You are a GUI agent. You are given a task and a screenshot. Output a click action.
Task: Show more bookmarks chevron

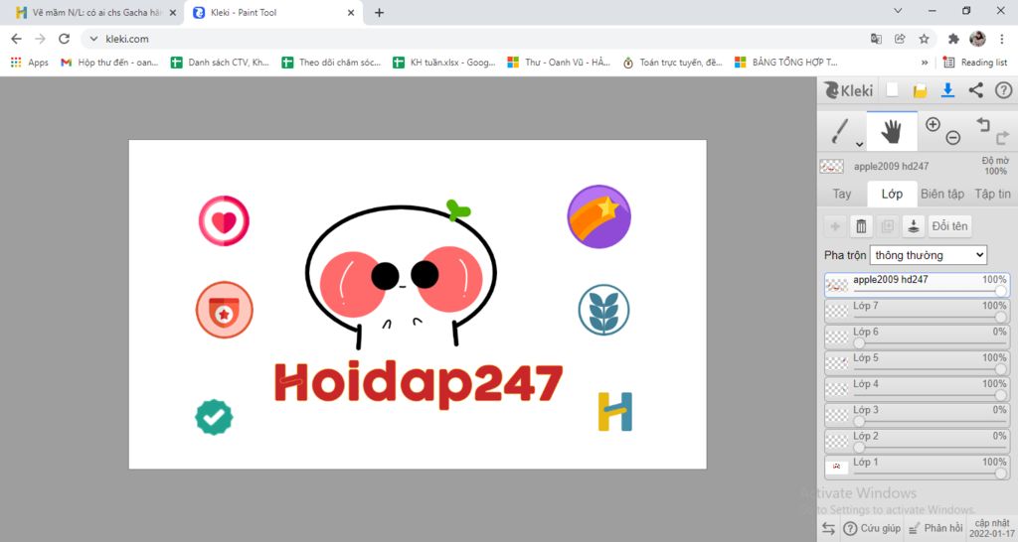pos(925,63)
